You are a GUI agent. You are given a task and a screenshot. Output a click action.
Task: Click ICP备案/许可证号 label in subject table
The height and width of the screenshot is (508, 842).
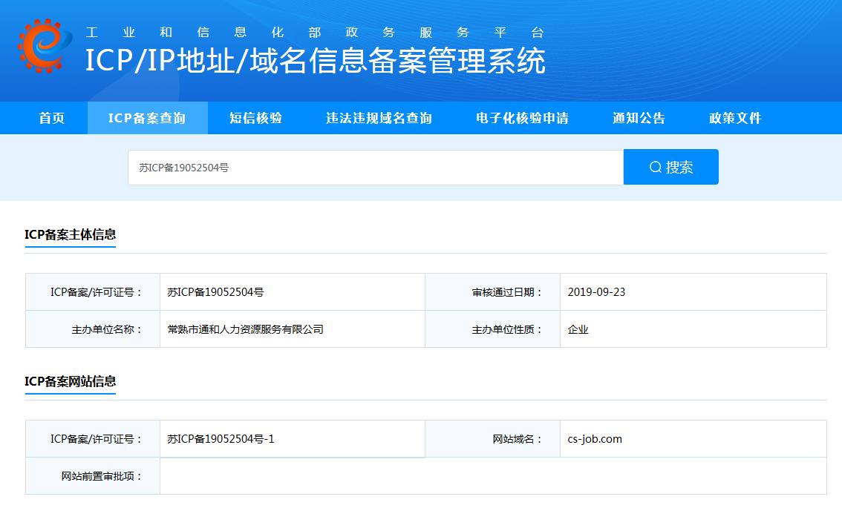[97, 292]
